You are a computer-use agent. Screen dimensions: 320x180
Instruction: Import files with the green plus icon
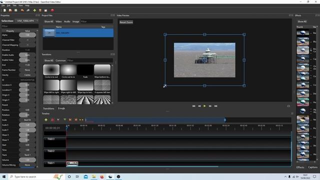pos(34,10)
